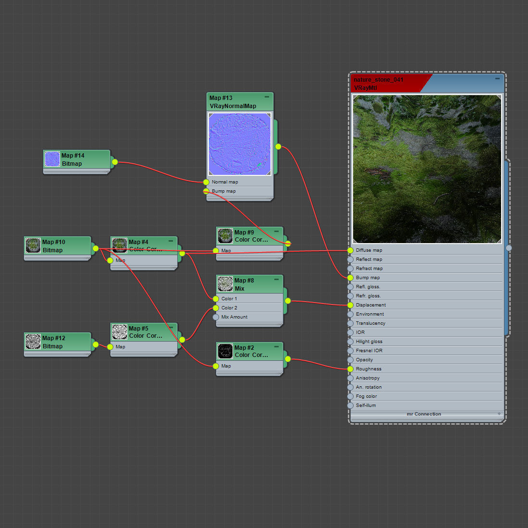Click the Anisotropy slot label

368,378
